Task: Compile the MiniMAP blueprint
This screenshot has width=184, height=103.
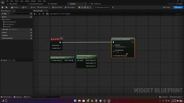Action: click(14, 7)
